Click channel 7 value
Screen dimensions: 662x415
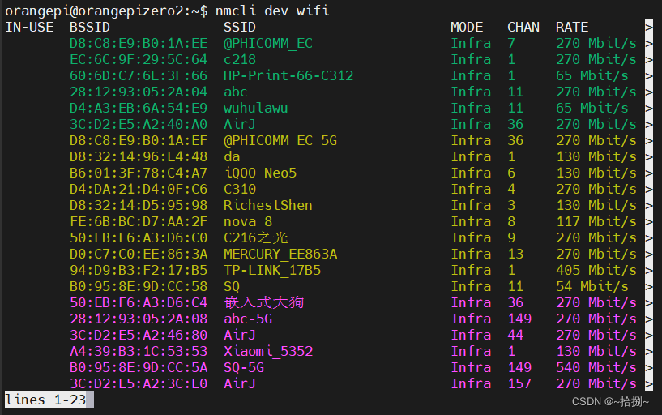click(511, 44)
